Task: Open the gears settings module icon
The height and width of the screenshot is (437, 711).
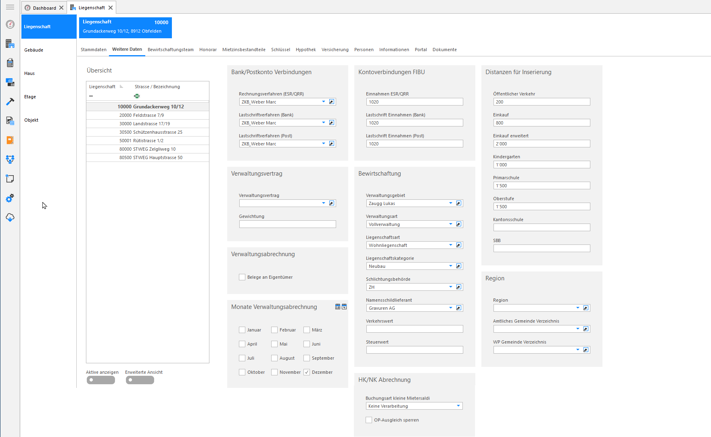Action: (10, 198)
